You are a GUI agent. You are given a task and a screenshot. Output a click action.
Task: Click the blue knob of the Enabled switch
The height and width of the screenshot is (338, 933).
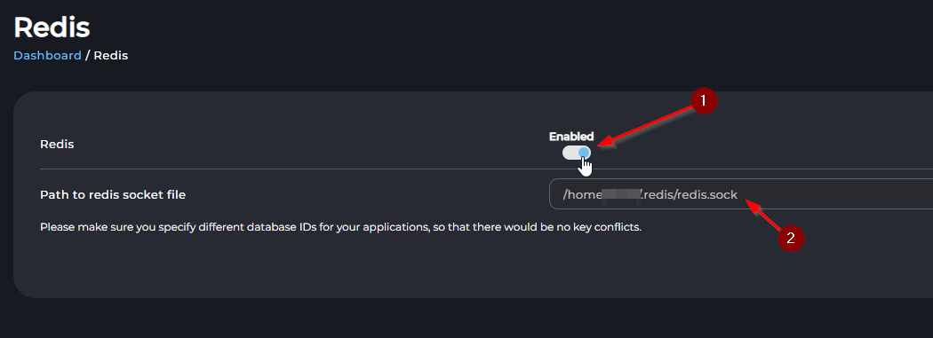click(585, 153)
